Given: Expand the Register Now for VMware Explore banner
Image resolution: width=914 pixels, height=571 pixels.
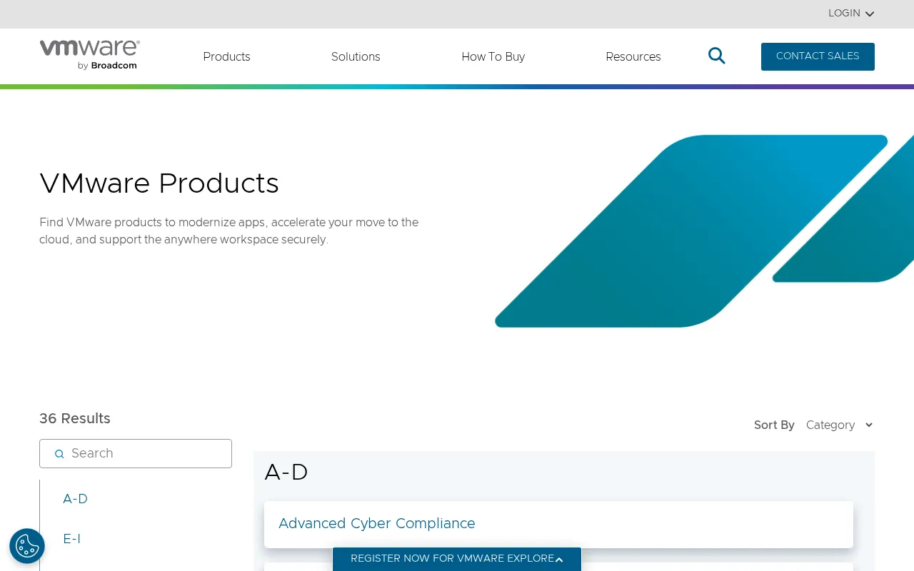Looking at the screenshot, I should coord(457,559).
